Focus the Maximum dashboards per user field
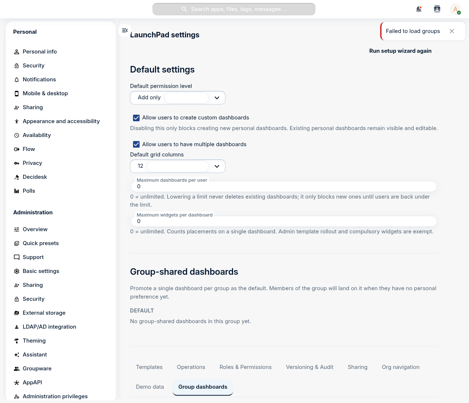 point(284,186)
